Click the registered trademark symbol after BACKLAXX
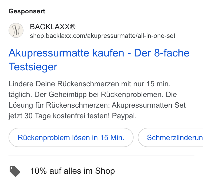The image size is (203, 187). coord(72,27)
